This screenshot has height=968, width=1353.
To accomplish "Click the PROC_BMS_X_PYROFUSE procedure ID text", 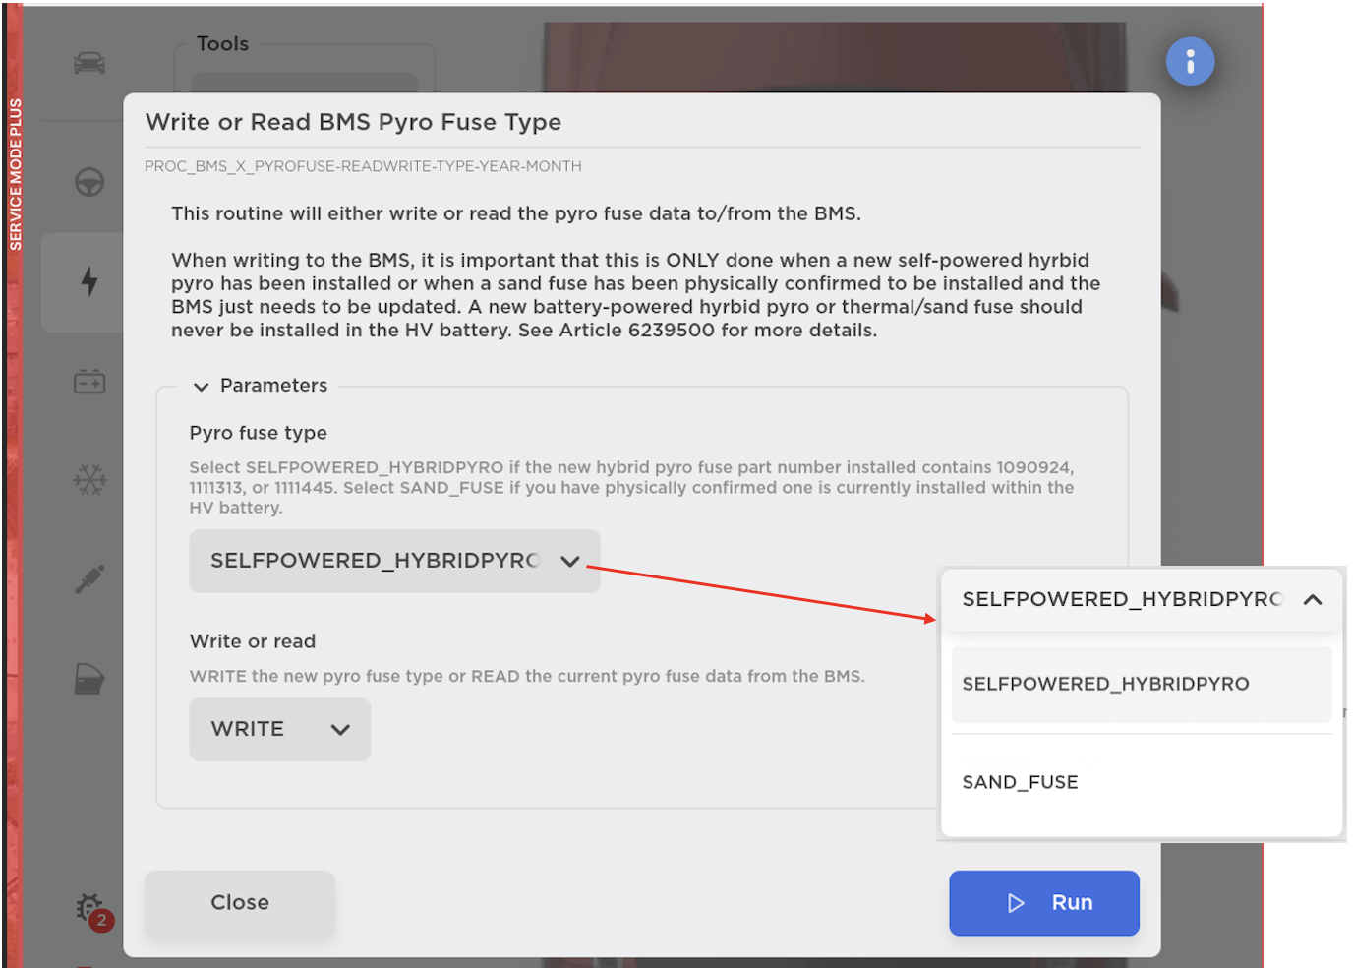I will [363, 166].
